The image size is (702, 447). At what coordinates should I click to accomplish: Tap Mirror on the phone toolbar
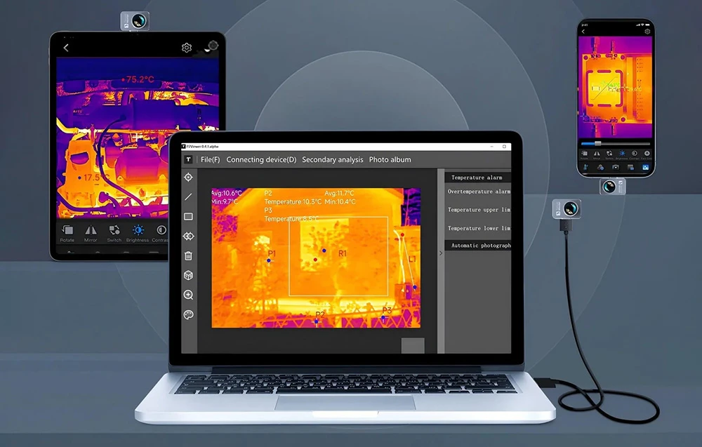tap(597, 155)
